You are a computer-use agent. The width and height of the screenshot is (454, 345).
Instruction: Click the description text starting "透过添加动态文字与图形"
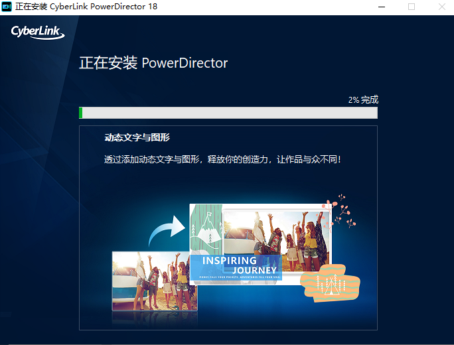tap(222, 159)
